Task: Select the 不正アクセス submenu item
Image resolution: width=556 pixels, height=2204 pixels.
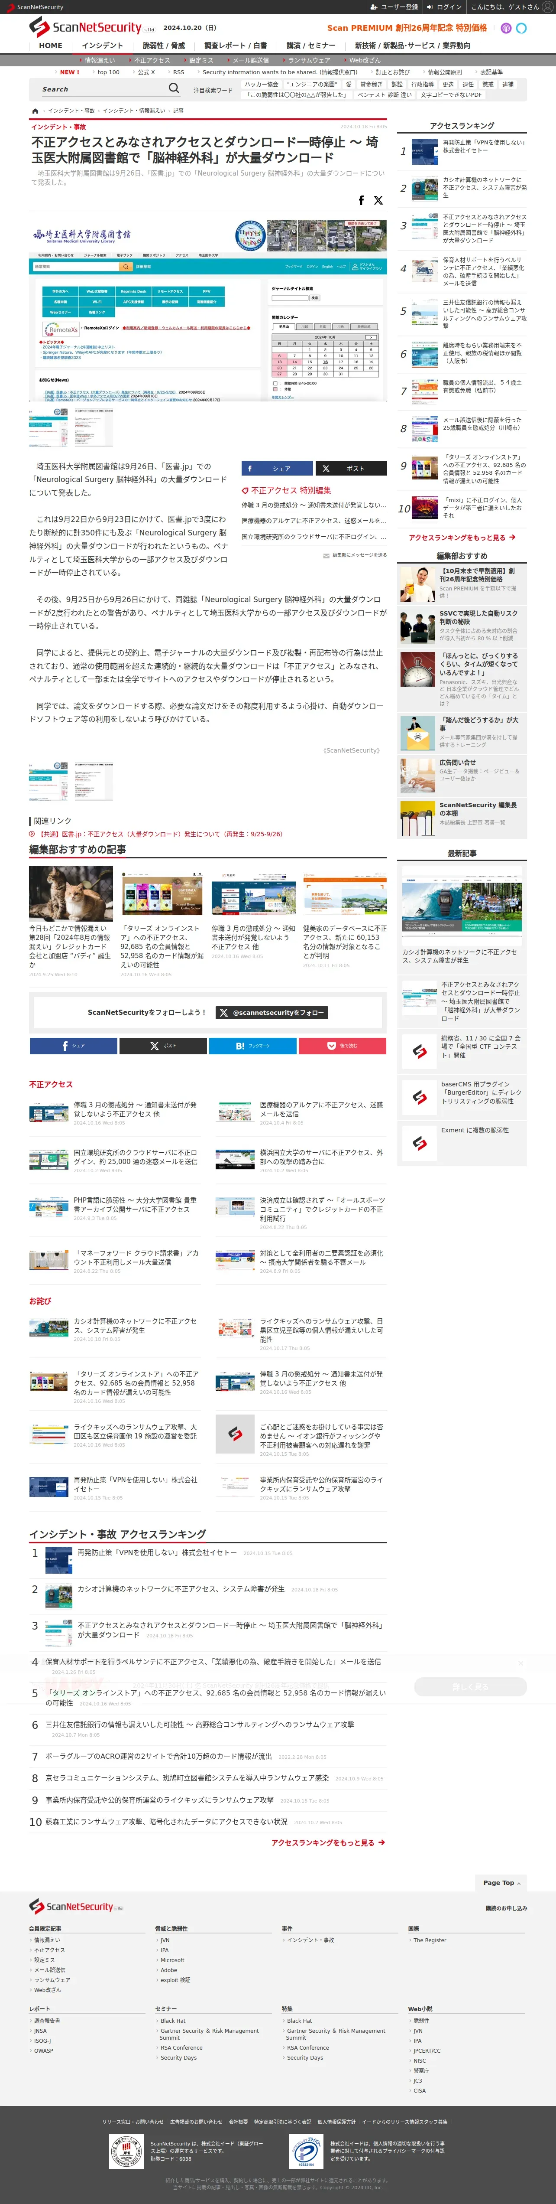Action: 151,61
